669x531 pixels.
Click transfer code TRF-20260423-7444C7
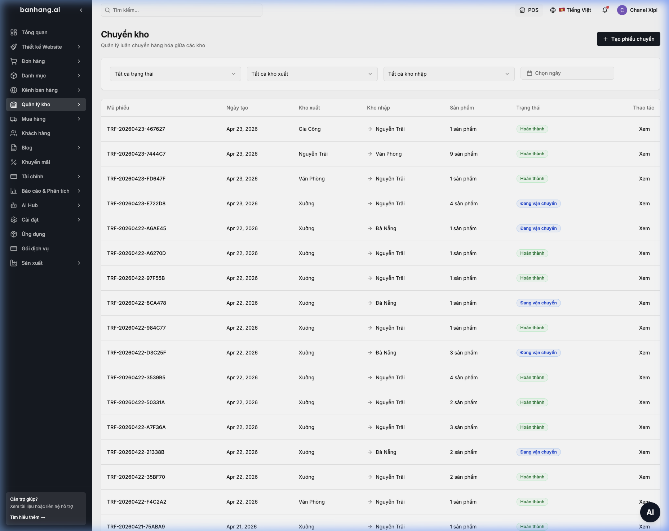[x=136, y=154]
